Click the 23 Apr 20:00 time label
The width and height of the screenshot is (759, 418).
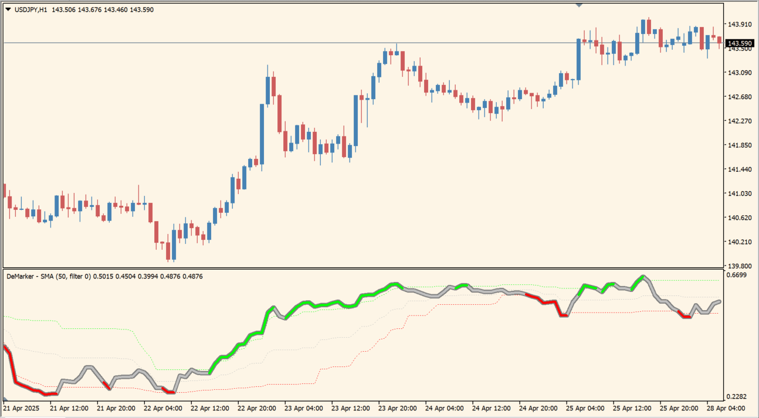[398, 407]
